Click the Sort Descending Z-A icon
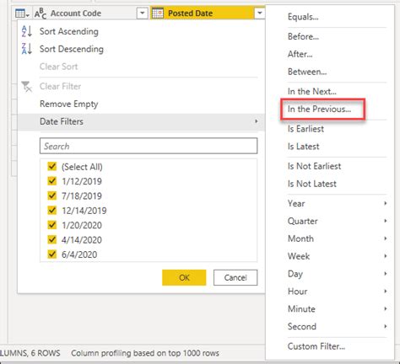The width and height of the screenshot is (400, 364). 27,49
